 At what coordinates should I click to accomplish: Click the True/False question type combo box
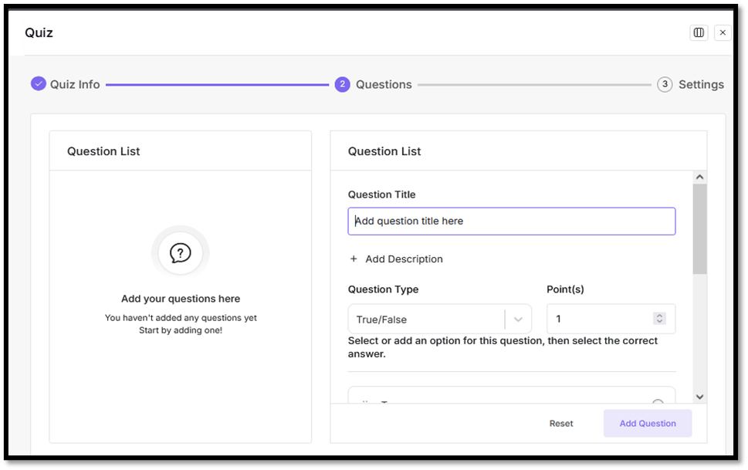click(428, 320)
